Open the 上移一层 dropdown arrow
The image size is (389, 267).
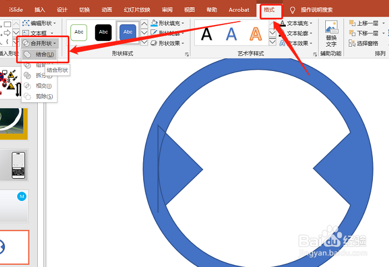tap(383, 23)
